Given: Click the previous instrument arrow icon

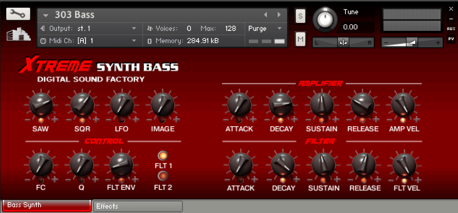Looking at the screenshot, I should (265, 15).
